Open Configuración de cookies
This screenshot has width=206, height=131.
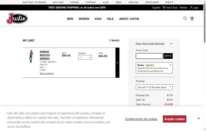pos(141,119)
